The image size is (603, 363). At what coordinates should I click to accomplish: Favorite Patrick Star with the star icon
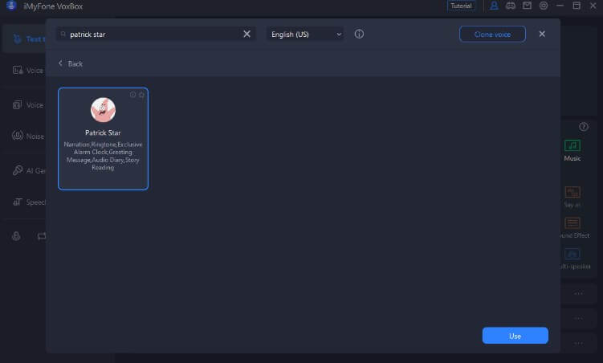click(x=141, y=95)
